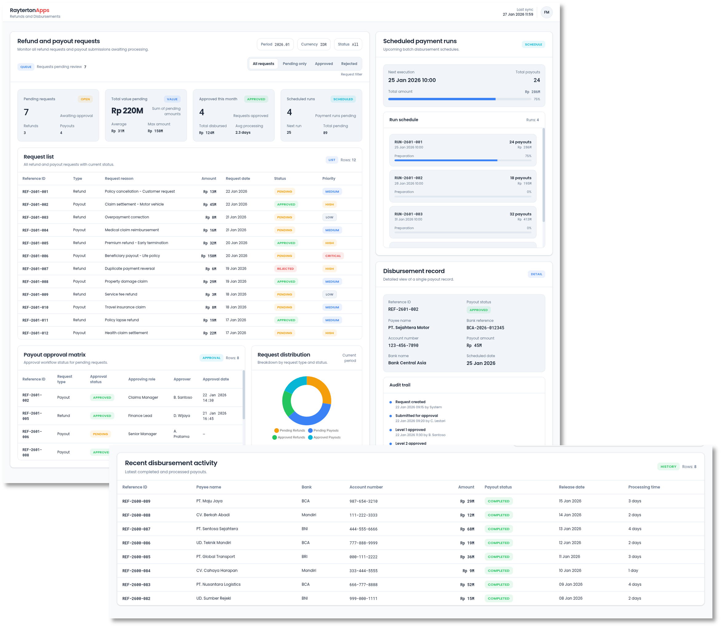
Task: Click the SCHEDULE badge in payment runs
Action: (533, 45)
